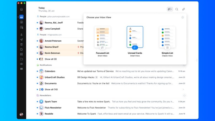Click the Spark Team sender avatar
Viewport: 215px width, 121px height.
tap(41, 102)
